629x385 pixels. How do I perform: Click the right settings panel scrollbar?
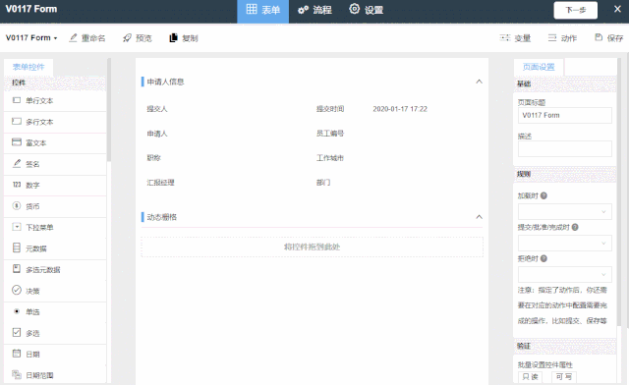click(619, 192)
